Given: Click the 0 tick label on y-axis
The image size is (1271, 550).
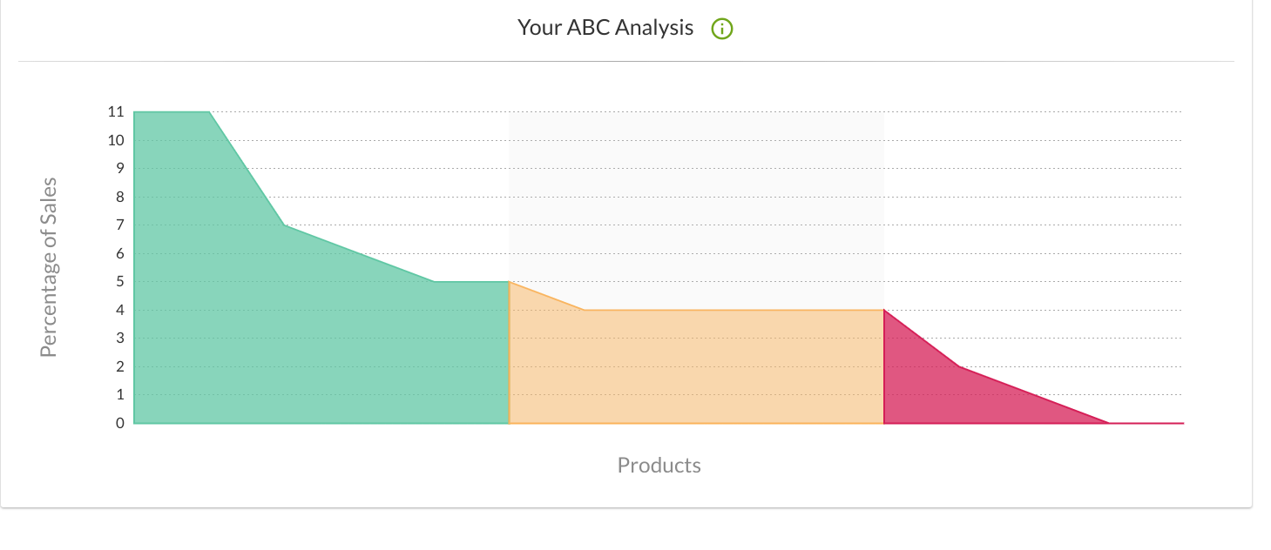Looking at the screenshot, I should 119,423.
